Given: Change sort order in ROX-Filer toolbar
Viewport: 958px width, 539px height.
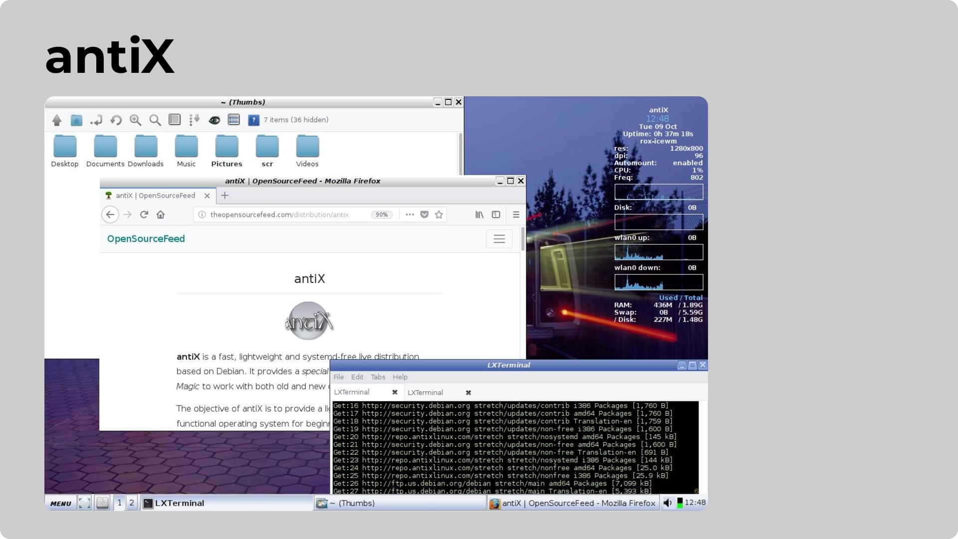Looking at the screenshot, I should 195,120.
